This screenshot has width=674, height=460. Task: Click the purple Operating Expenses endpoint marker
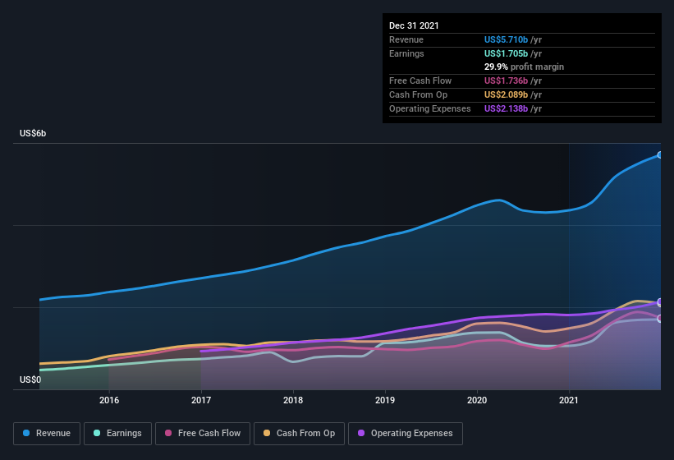(660, 302)
